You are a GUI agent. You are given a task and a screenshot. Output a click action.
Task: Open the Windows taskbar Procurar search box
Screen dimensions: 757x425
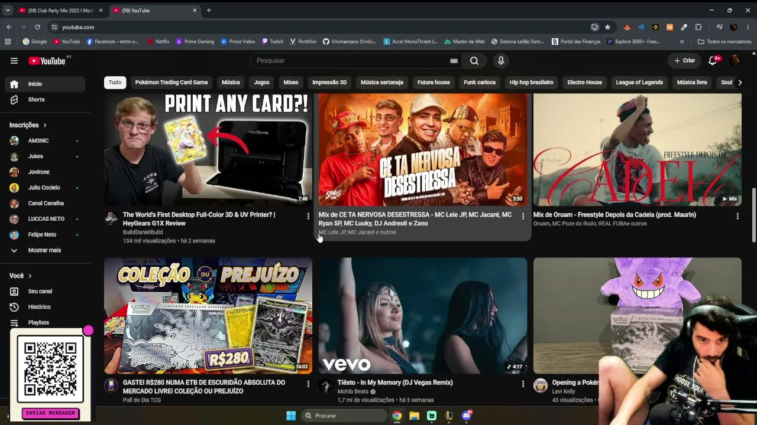pos(344,416)
